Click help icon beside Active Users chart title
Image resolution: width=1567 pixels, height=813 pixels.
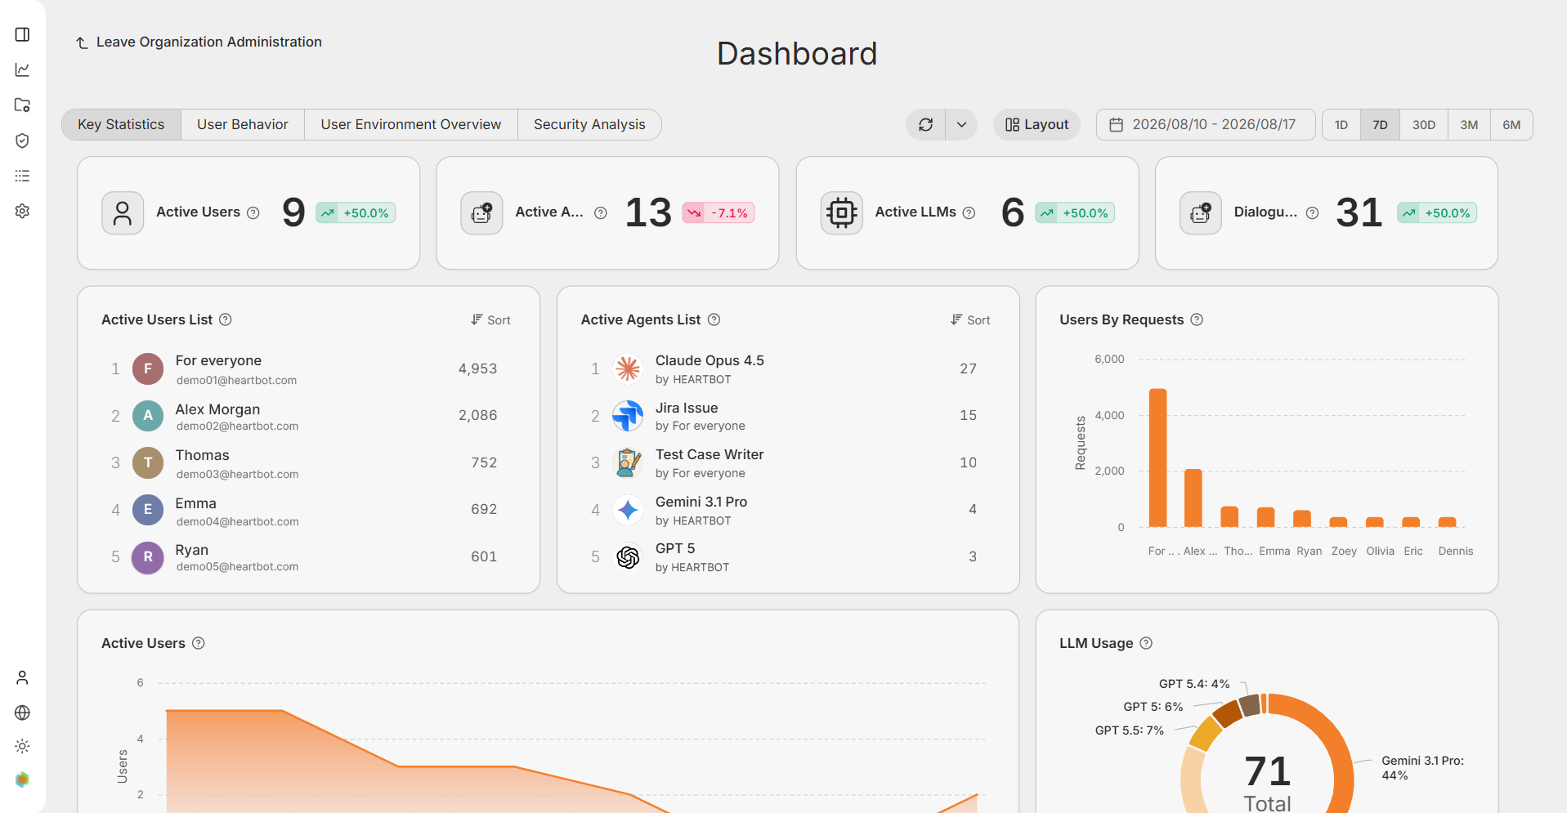tap(198, 643)
